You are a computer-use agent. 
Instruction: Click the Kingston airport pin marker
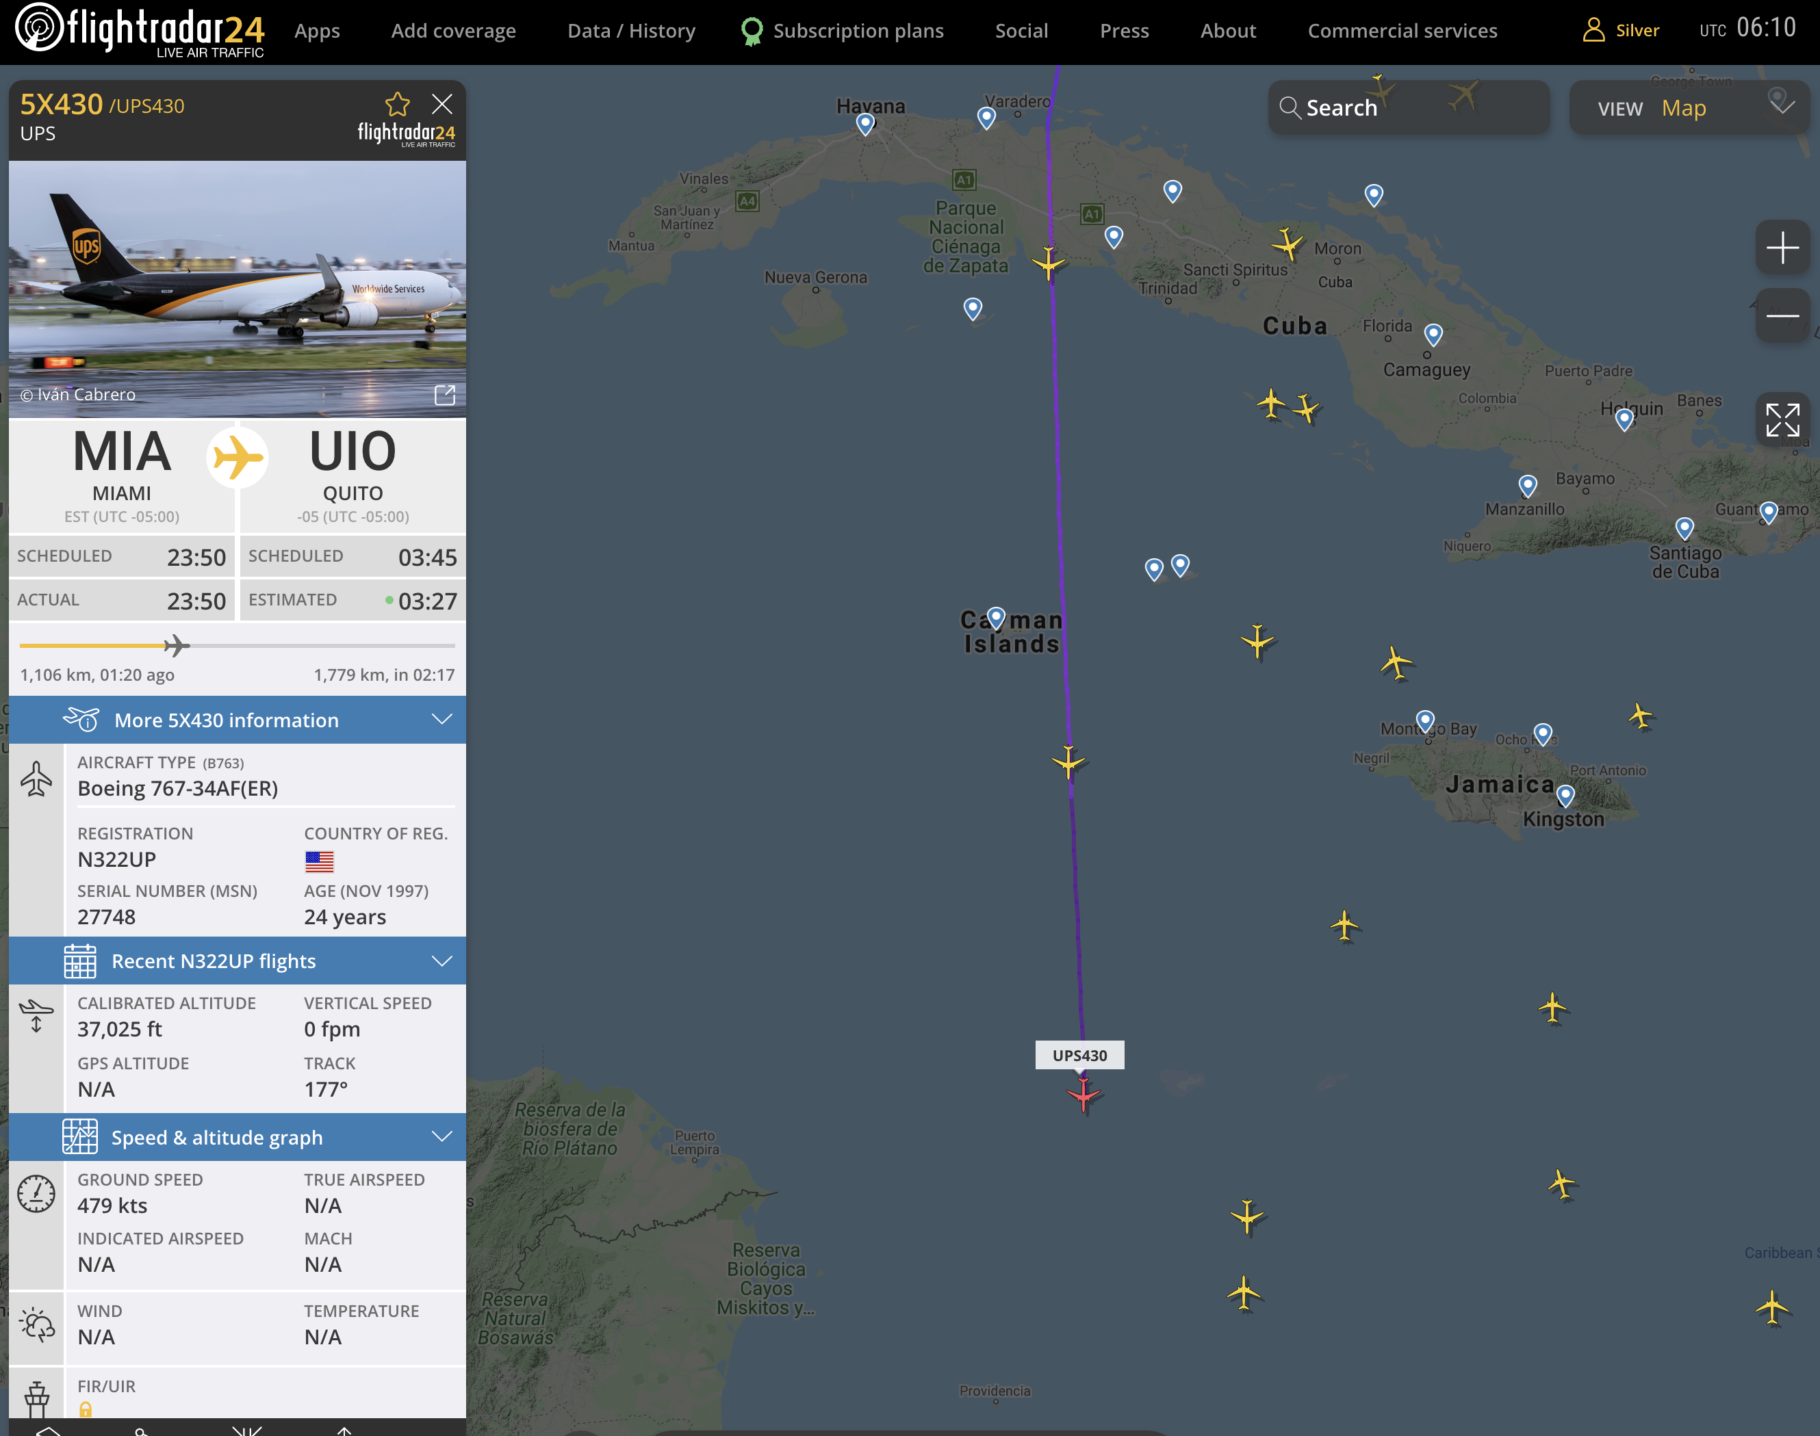[x=1565, y=794]
